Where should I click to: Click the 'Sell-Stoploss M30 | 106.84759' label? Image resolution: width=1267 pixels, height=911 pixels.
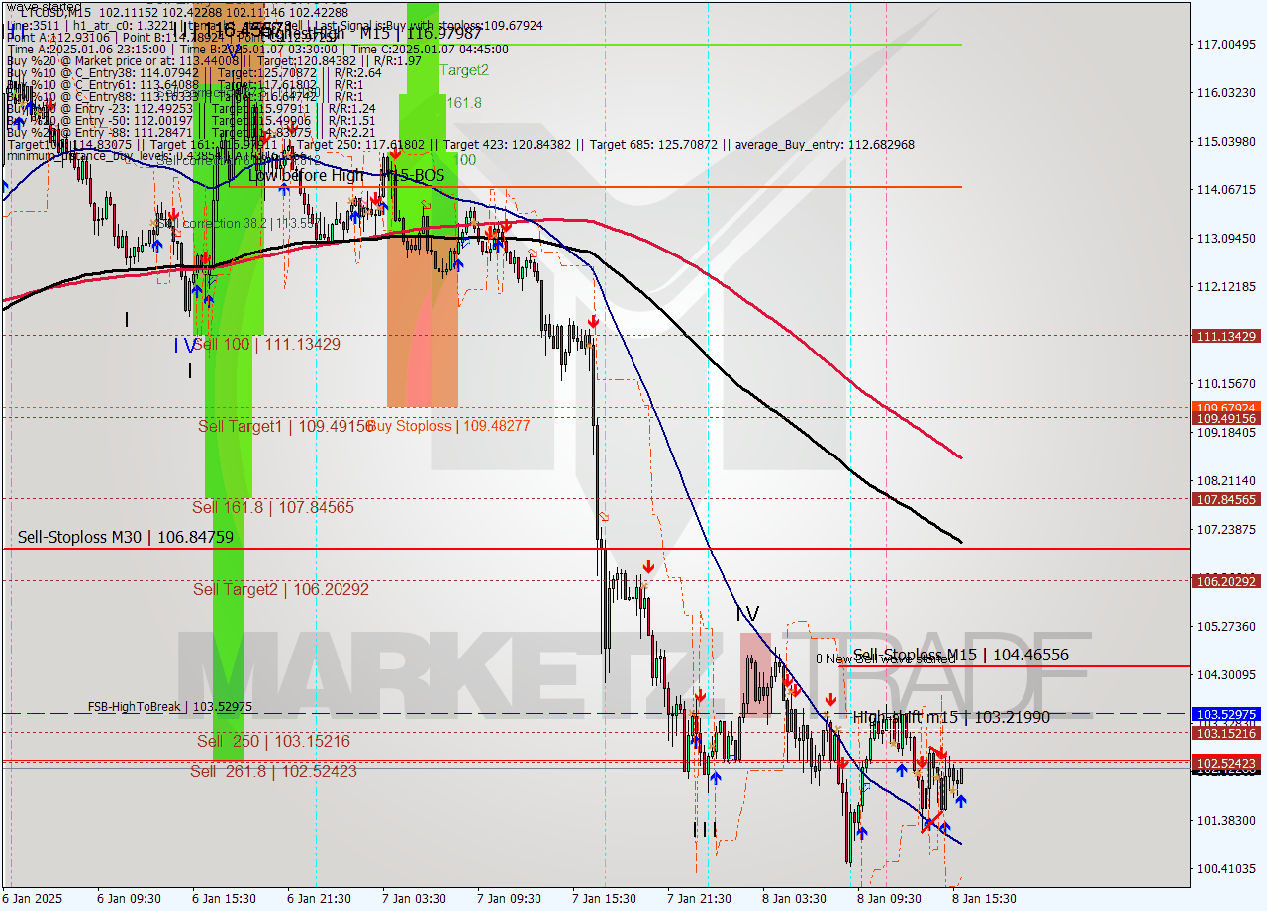[x=126, y=538]
